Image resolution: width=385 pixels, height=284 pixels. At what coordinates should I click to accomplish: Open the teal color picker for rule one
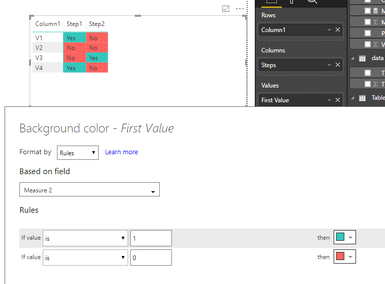coord(345,237)
